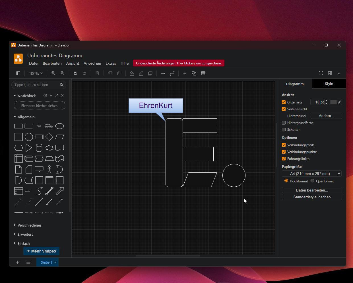
Task: Click the Mehr Shapes button
Action: 41,251
